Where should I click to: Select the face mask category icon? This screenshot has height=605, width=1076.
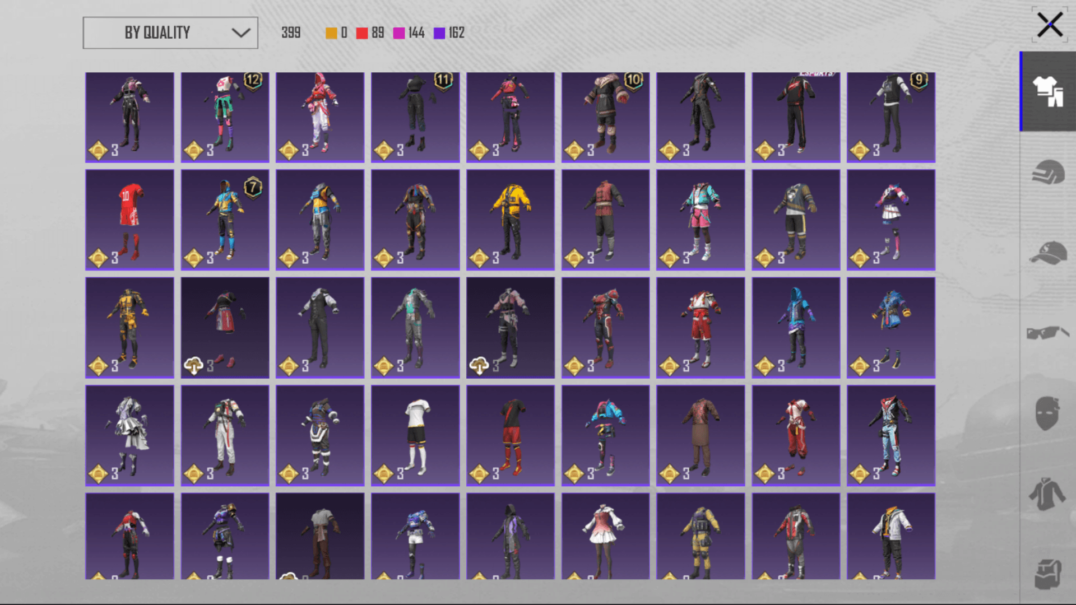(1047, 413)
